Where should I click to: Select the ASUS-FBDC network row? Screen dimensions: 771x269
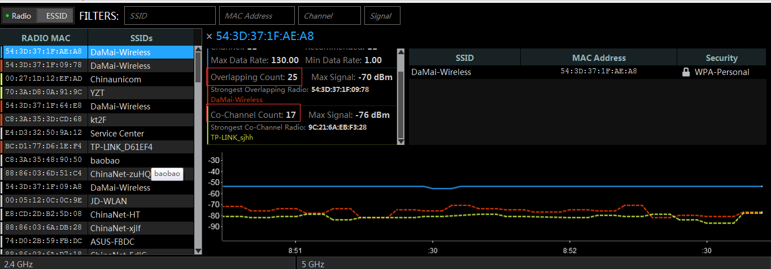pyautogui.click(x=98, y=241)
